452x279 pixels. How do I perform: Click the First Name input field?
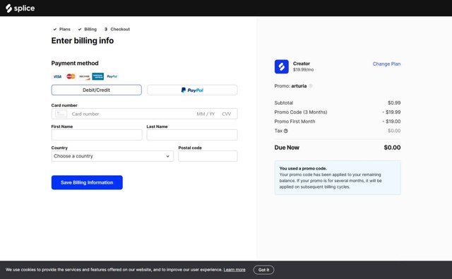97,135
